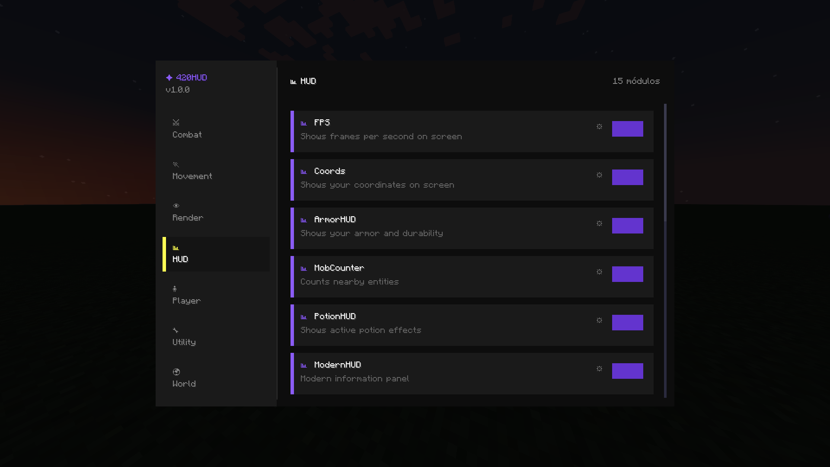Toggle the ArmorHUD module switch
Image resolution: width=830 pixels, height=467 pixels.
click(627, 226)
